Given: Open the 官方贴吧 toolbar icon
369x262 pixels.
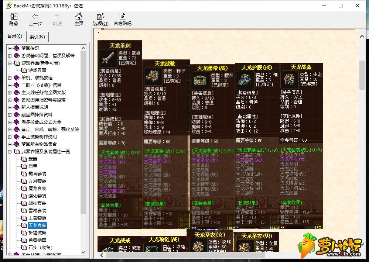Looking at the screenshot, I should 122,16.
